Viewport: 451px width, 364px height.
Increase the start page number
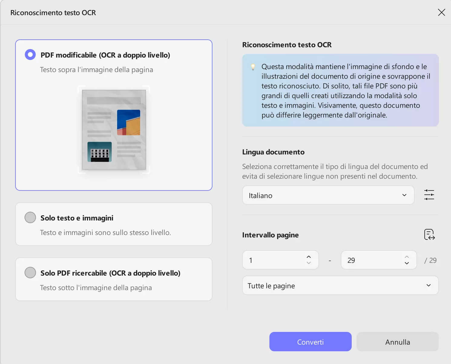[309, 257]
